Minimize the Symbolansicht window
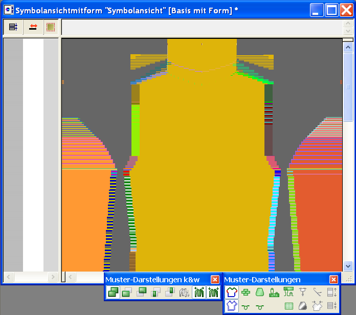356x315 pixels. [317, 10]
